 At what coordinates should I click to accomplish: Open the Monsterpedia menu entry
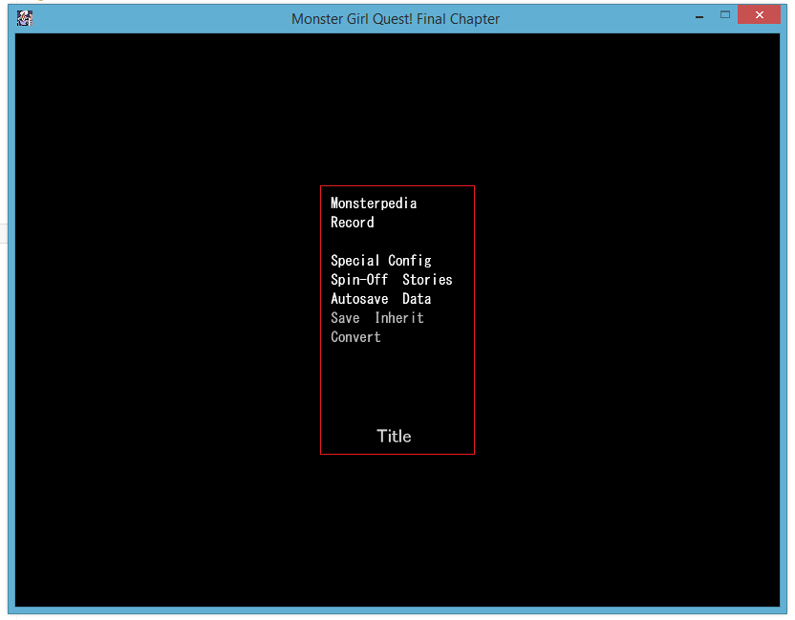tap(374, 203)
